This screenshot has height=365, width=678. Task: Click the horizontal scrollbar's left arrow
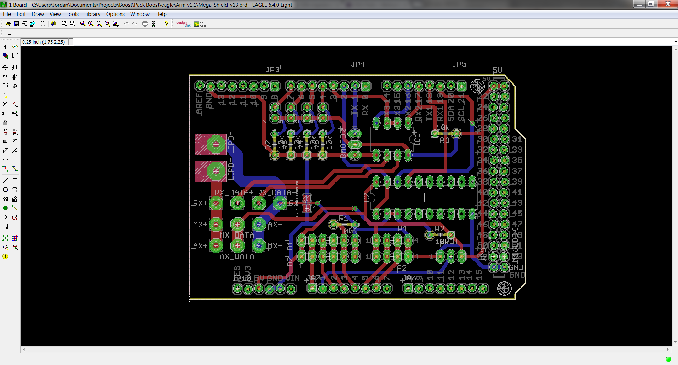23,349
